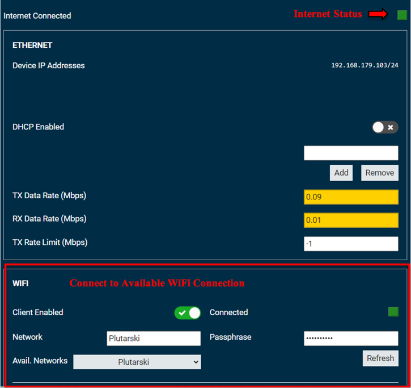This screenshot has width=411, height=388.
Task: Open the Avail. Networks dropdown
Action: point(137,362)
